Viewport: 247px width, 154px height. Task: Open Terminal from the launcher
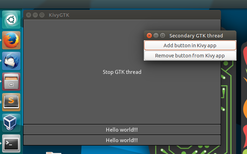[11, 143]
